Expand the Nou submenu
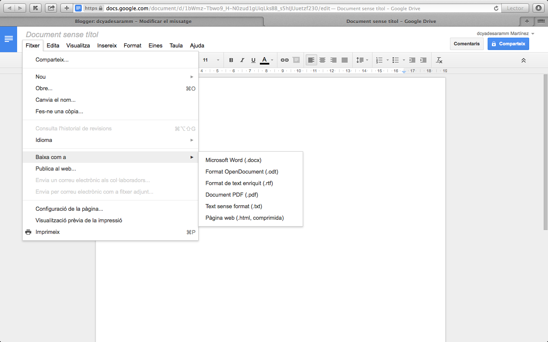548x342 pixels. coord(110,77)
